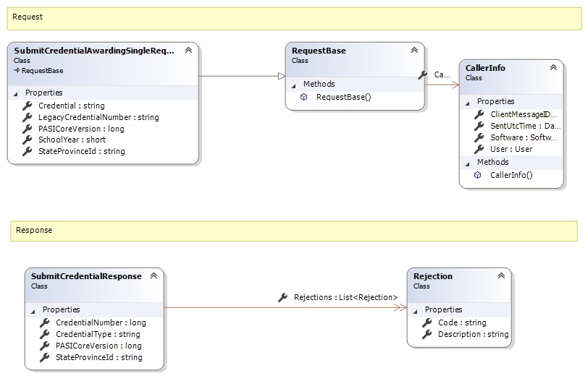The width and height of the screenshot is (588, 376).
Task: Collapse Properties section in Rejection class
Action: point(416,310)
